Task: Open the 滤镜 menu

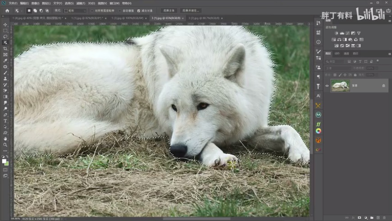Action: point(82,3)
